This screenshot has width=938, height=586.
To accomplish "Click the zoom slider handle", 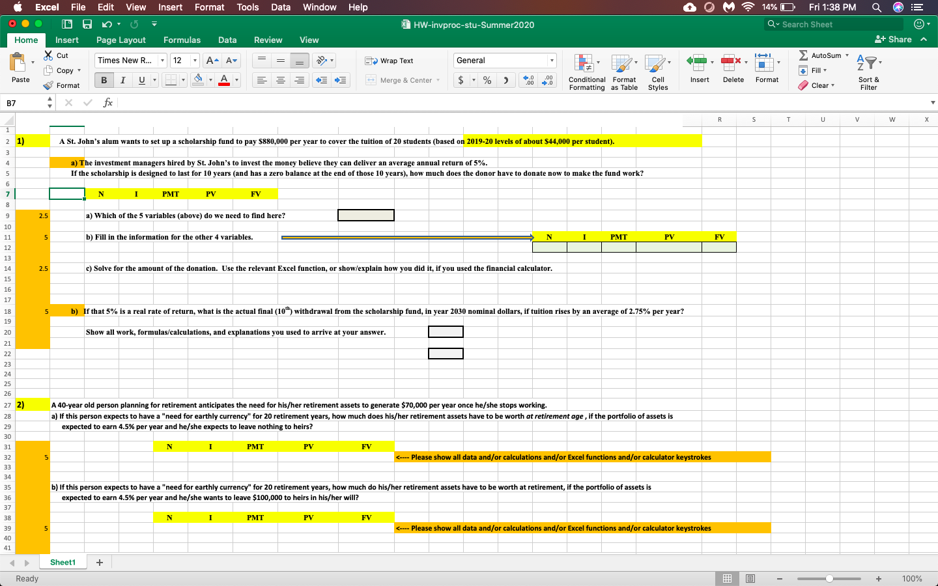I will [829, 579].
